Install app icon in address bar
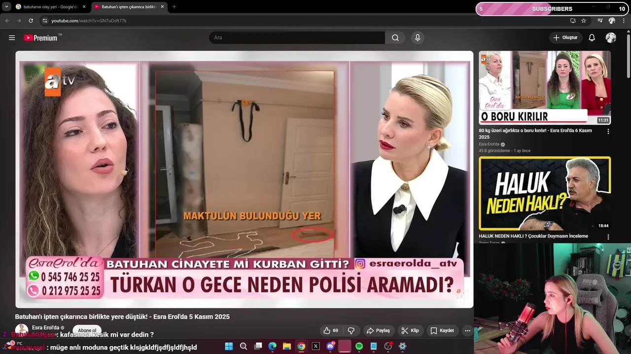 pos(573,21)
